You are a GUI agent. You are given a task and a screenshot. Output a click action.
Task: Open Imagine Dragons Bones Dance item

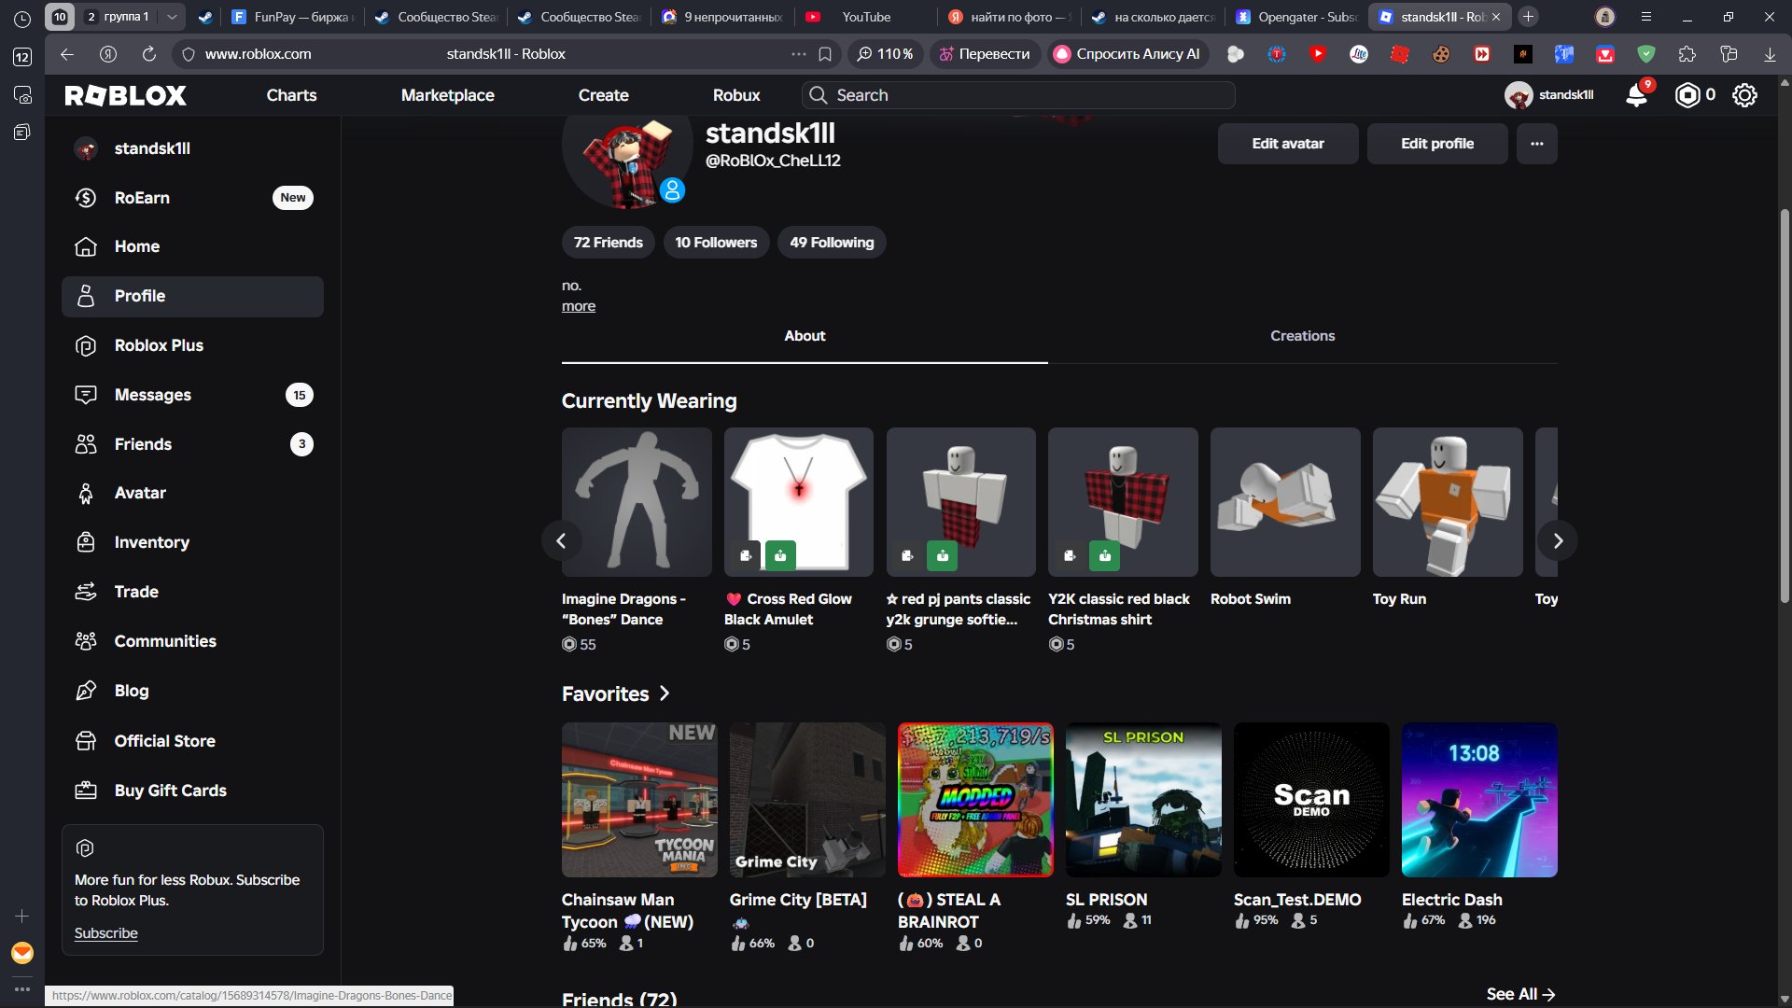click(x=637, y=502)
